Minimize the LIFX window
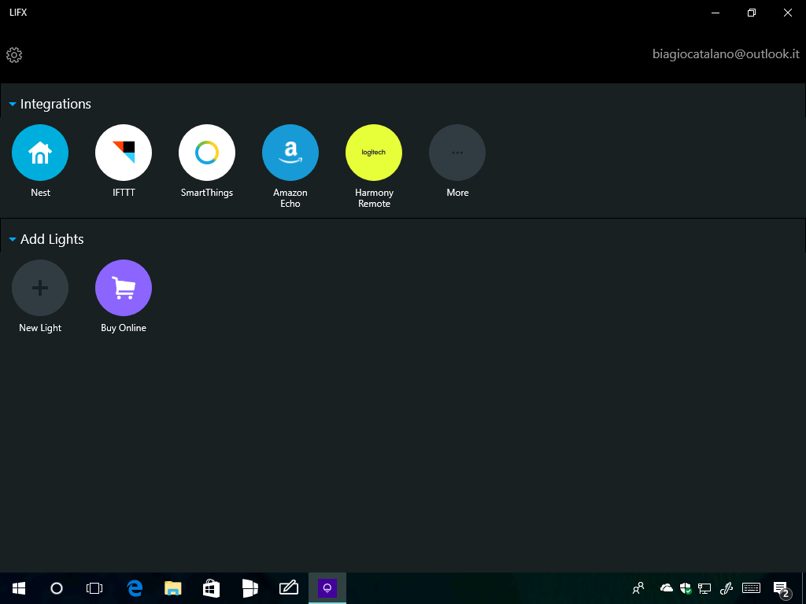The image size is (806, 604). 715,13
